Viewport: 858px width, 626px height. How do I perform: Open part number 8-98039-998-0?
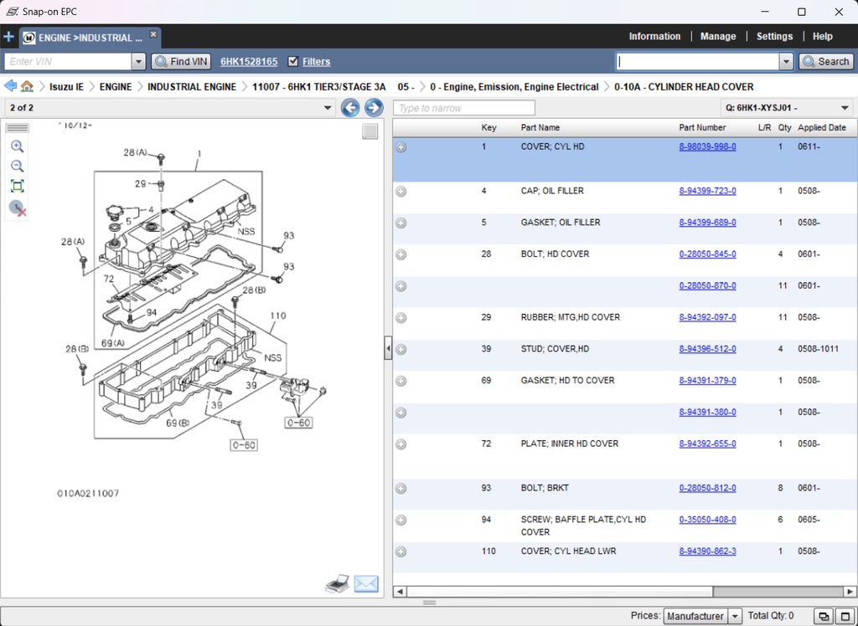point(707,146)
